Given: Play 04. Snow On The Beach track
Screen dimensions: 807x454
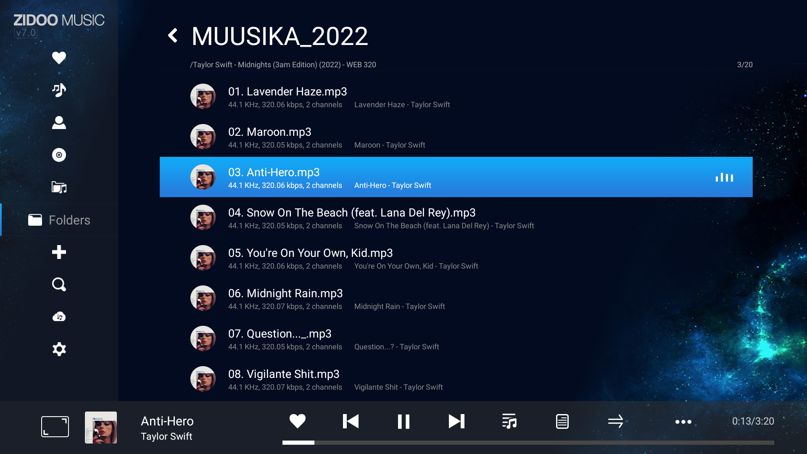Looking at the screenshot, I should coord(456,218).
